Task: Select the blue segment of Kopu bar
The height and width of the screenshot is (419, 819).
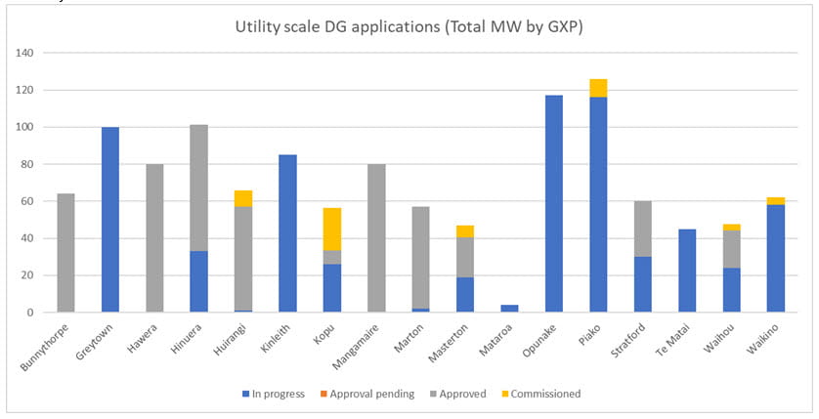Action: coord(332,288)
